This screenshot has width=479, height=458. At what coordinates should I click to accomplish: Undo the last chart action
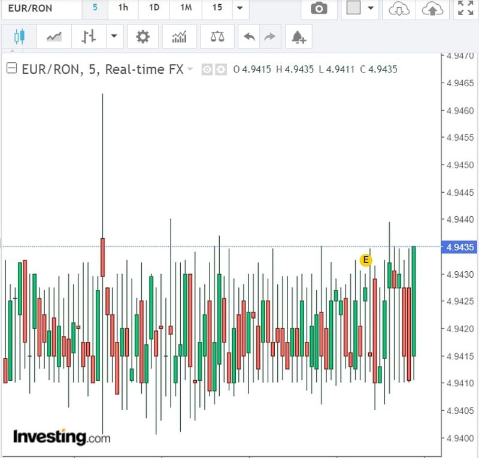(249, 37)
